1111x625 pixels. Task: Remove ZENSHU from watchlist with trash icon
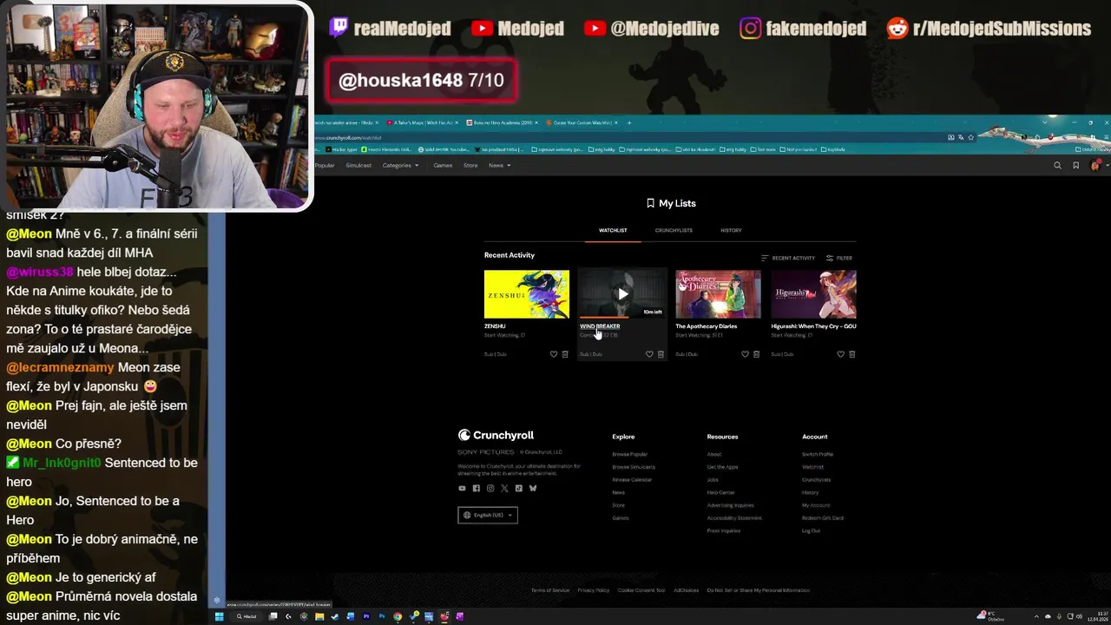point(565,354)
